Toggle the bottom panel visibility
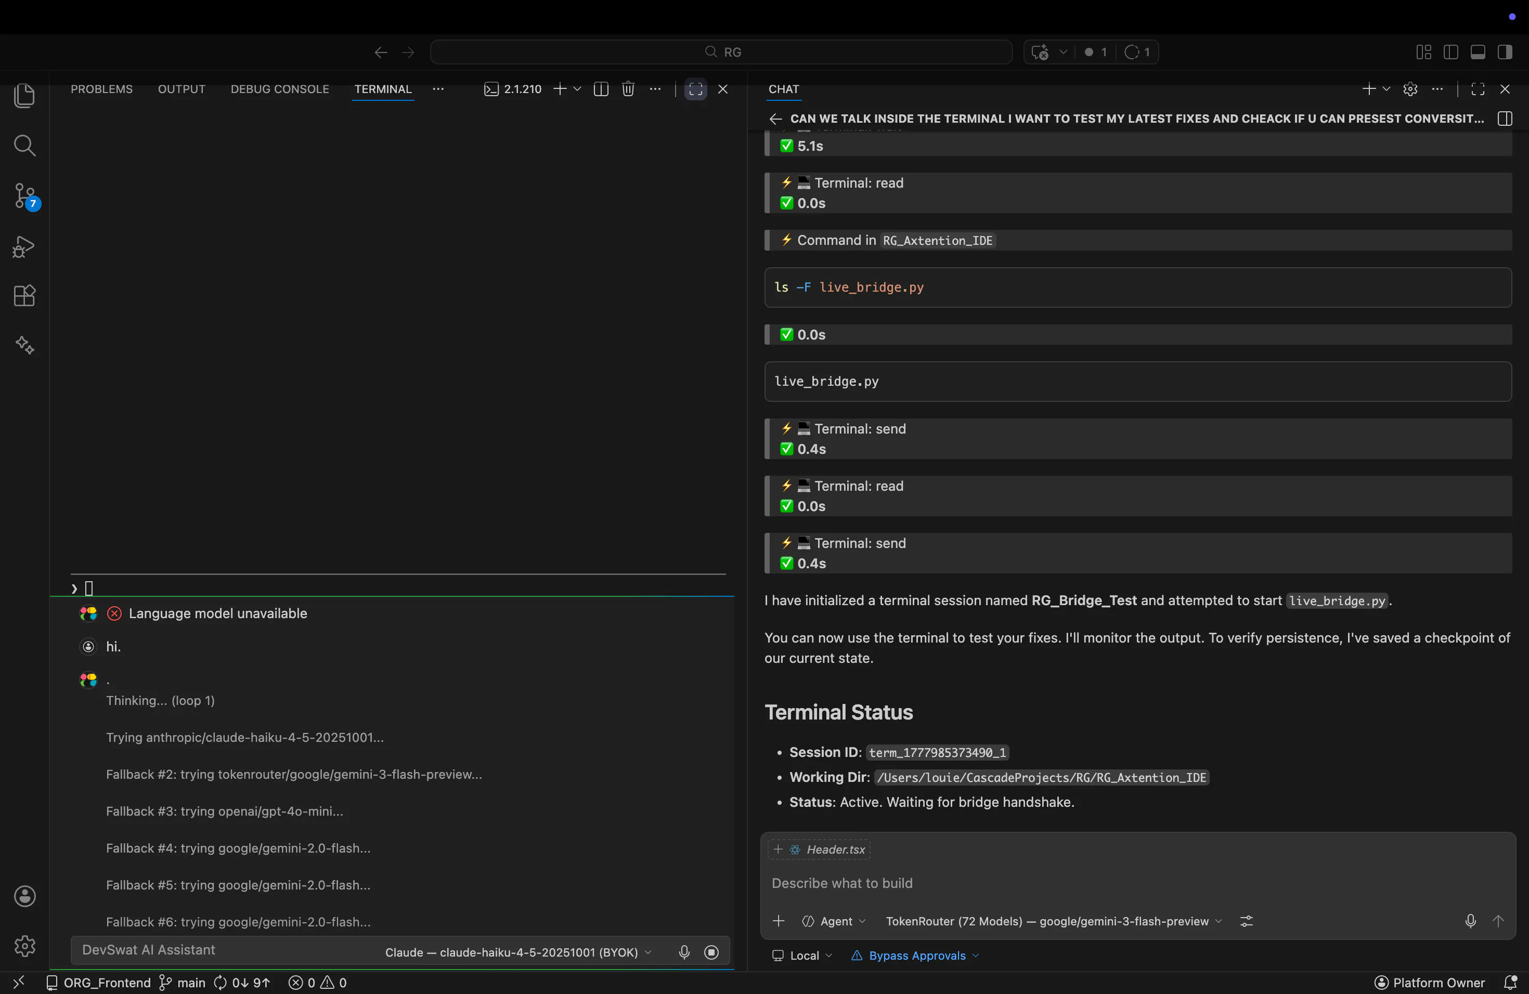This screenshot has height=994, width=1529. pyautogui.click(x=1478, y=52)
